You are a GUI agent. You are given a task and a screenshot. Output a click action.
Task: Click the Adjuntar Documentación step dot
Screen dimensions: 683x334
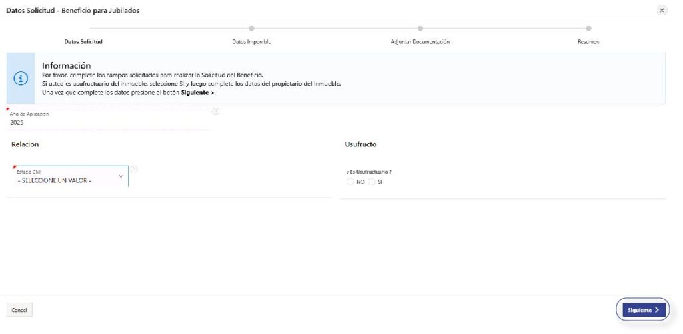pos(420,28)
